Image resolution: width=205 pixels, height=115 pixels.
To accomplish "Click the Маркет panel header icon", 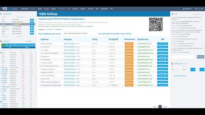I will [1, 42].
